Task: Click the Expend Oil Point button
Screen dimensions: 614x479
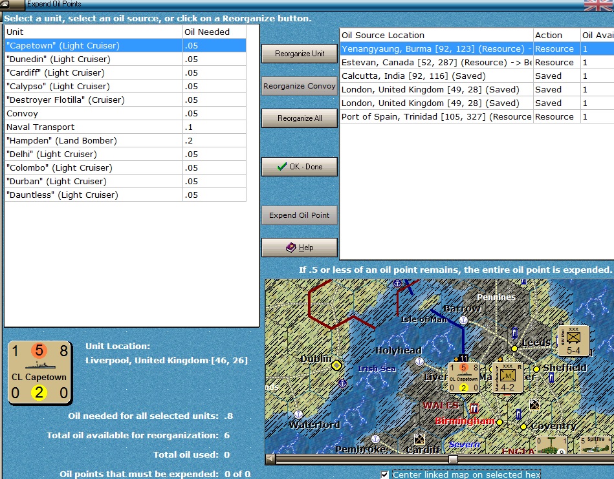Action: [299, 215]
